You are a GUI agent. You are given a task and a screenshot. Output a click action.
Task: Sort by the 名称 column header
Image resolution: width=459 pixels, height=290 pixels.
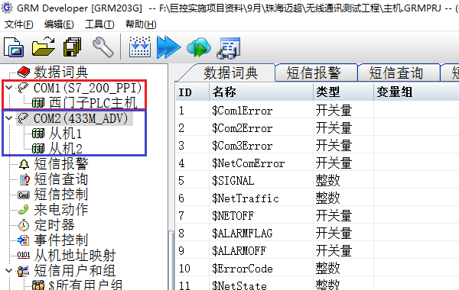click(261, 92)
